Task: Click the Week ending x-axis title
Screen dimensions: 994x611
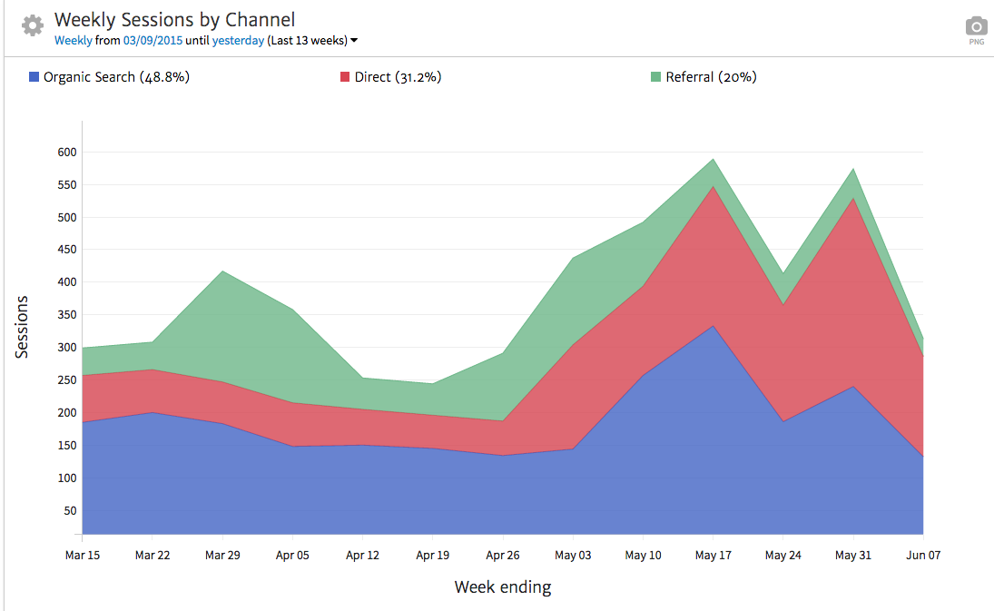Action: click(x=502, y=587)
